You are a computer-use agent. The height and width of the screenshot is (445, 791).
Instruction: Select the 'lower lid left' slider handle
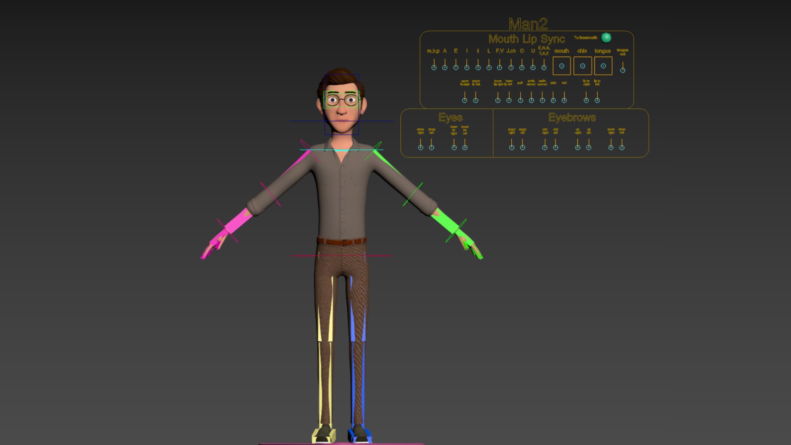pos(465,148)
